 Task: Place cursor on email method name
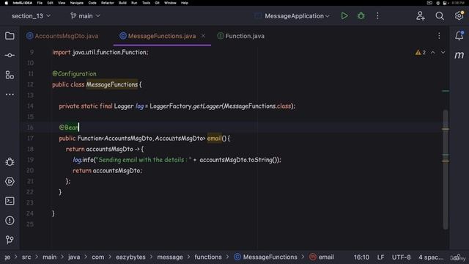(215, 139)
